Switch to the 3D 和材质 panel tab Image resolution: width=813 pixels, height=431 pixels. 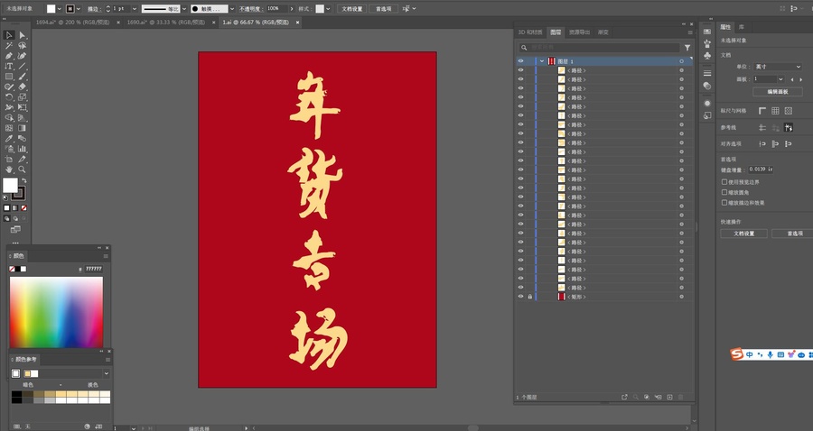[x=530, y=32]
